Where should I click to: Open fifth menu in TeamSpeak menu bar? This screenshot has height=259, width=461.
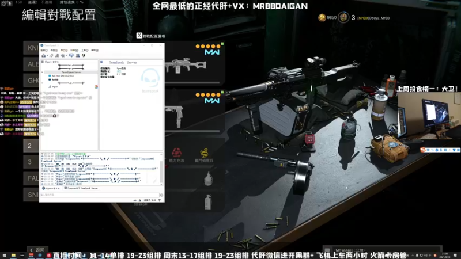(x=85, y=50)
